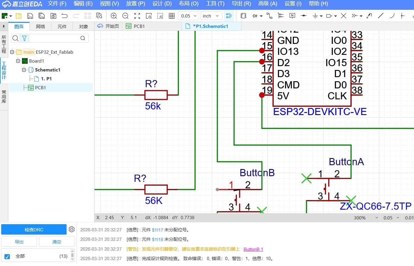Viewport: 414px width, 266px height.
Task: Click the net port placement icon
Action: tap(304, 16)
